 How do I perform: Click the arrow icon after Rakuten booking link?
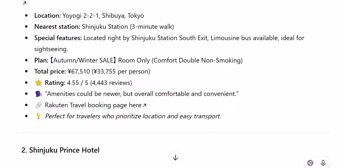coord(145,105)
